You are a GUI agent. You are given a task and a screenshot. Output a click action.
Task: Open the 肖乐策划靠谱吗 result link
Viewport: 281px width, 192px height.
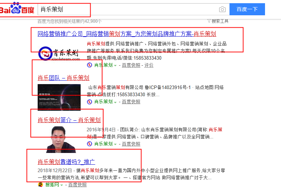[66, 162]
